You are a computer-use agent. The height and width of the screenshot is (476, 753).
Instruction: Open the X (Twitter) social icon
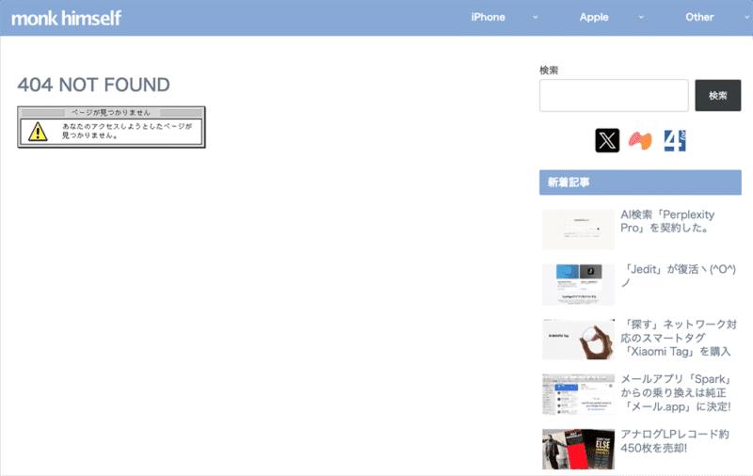(607, 141)
